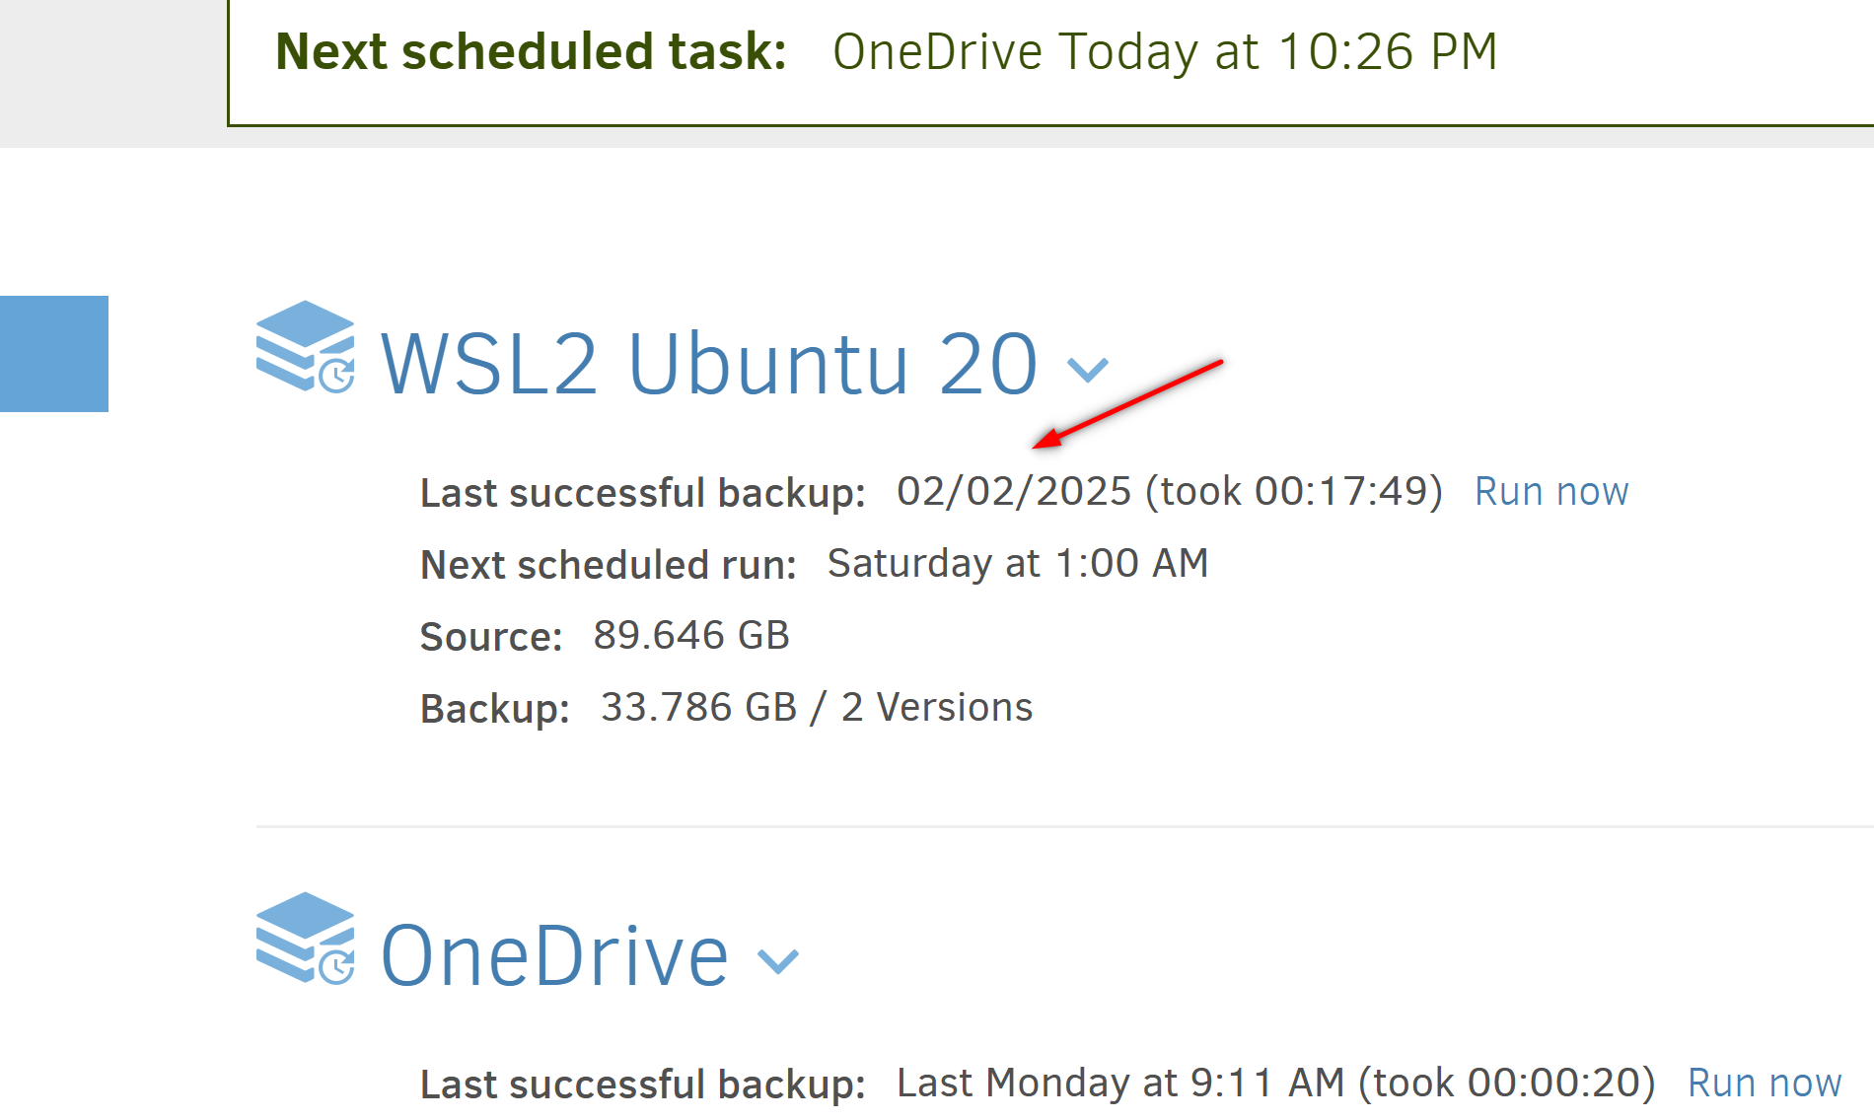Viewport: 1874px width, 1120px height.
Task: Select the 'OneDrive Today at 10:26 PM' text
Action: click(x=1165, y=52)
